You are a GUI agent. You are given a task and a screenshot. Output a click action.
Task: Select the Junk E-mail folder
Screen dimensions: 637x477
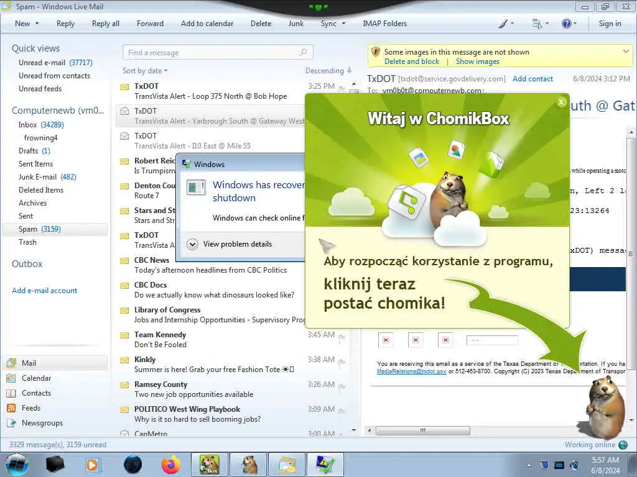coord(47,177)
